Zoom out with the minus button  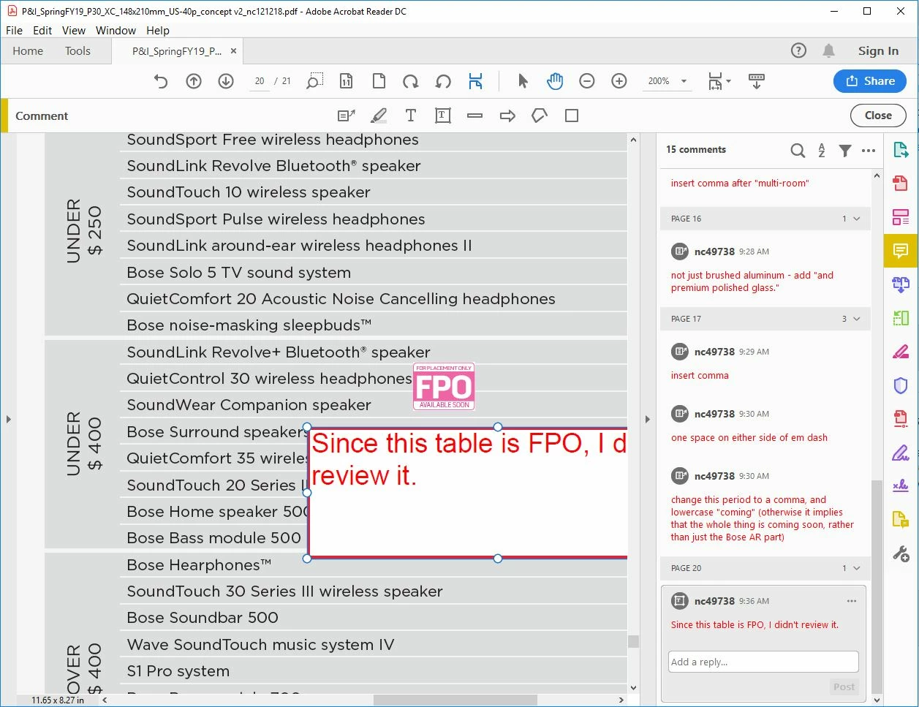click(587, 81)
